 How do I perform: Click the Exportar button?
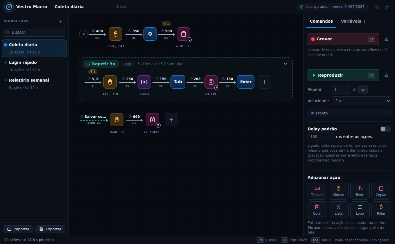point(50,229)
